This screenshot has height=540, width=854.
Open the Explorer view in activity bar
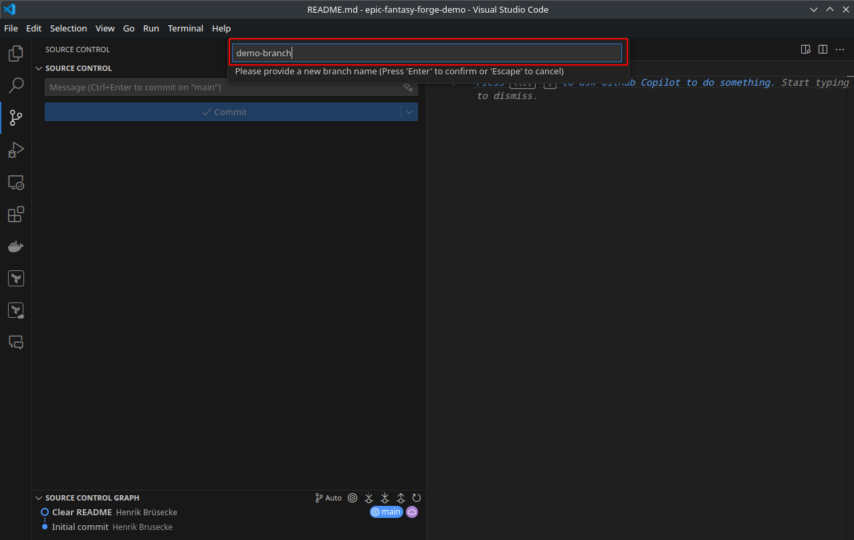point(16,54)
